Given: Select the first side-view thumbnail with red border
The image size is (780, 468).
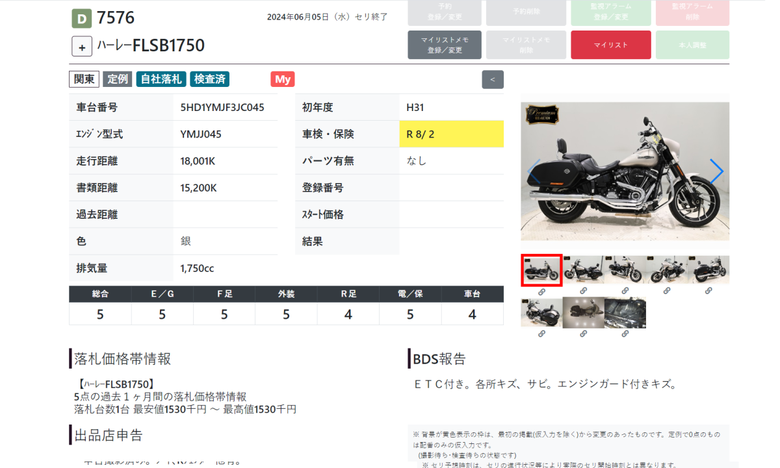Looking at the screenshot, I should click(x=541, y=270).
